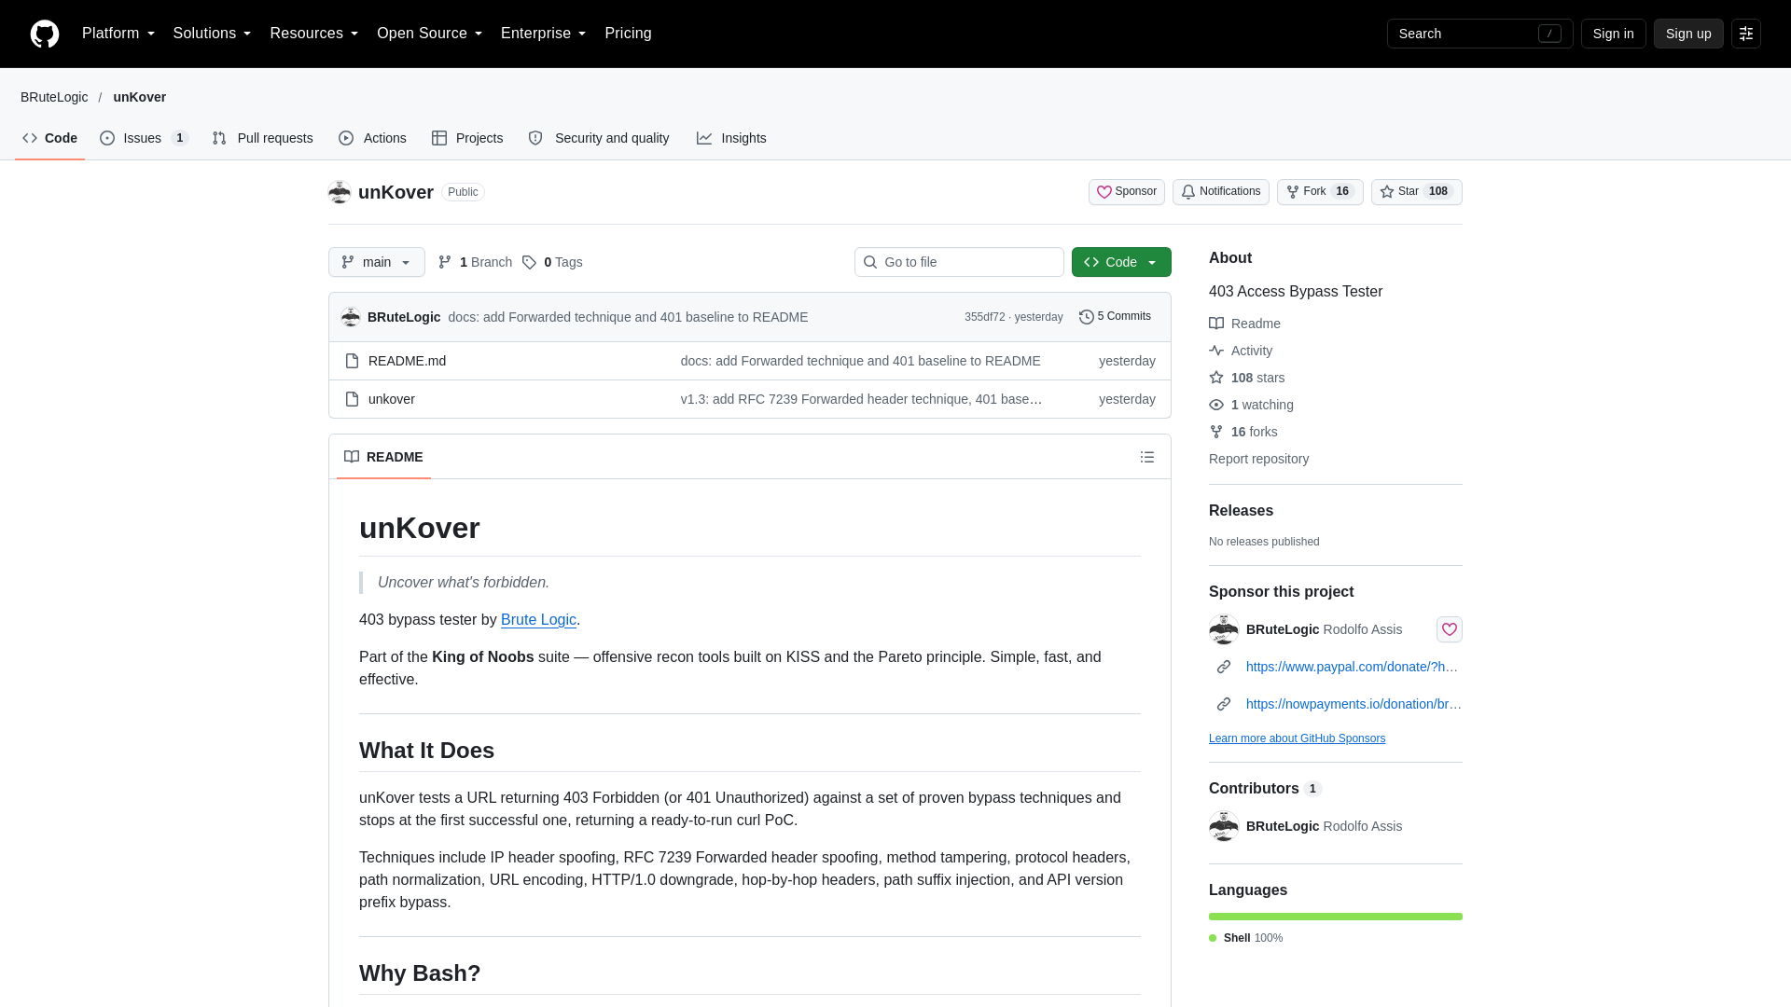The width and height of the screenshot is (1791, 1007).
Task: Open the Insights tab
Action: [x=731, y=138]
